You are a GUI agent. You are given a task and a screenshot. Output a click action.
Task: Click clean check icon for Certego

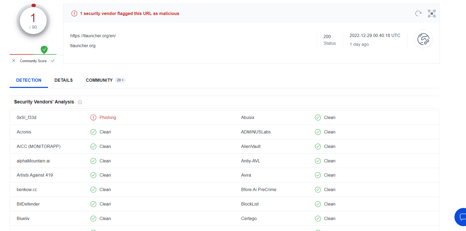click(x=318, y=219)
